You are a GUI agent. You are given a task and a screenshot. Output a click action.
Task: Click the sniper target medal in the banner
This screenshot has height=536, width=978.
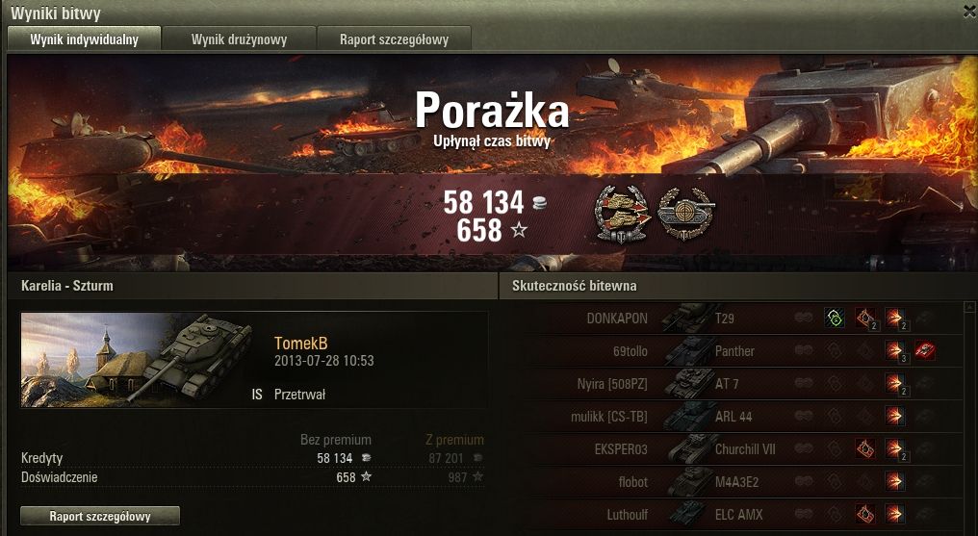click(686, 214)
